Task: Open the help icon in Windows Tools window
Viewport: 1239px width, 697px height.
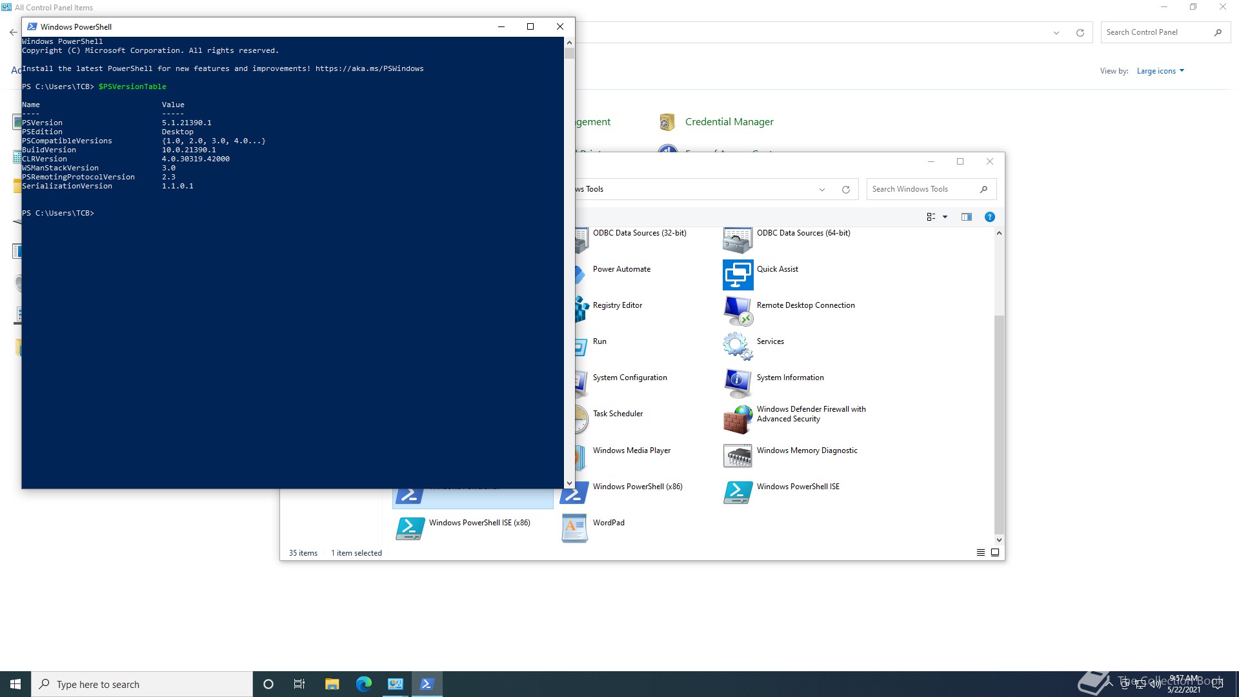Action: [x=989, y=217]
